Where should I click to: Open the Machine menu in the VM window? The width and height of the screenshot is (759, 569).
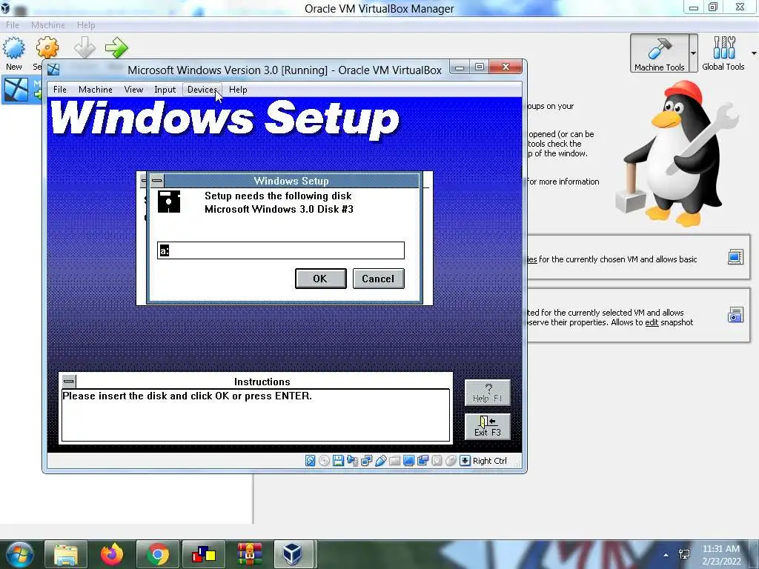tap(96, 90)
